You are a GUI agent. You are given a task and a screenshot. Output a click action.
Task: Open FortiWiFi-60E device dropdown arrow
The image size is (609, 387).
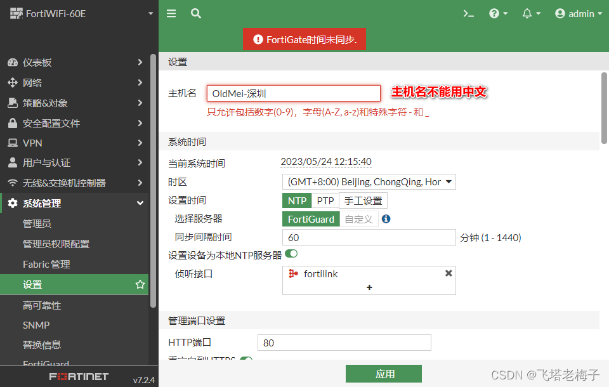click(x=151, y=13)
